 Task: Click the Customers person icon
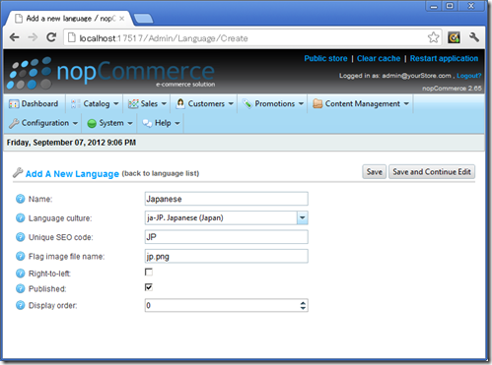[x=180, y=103]
